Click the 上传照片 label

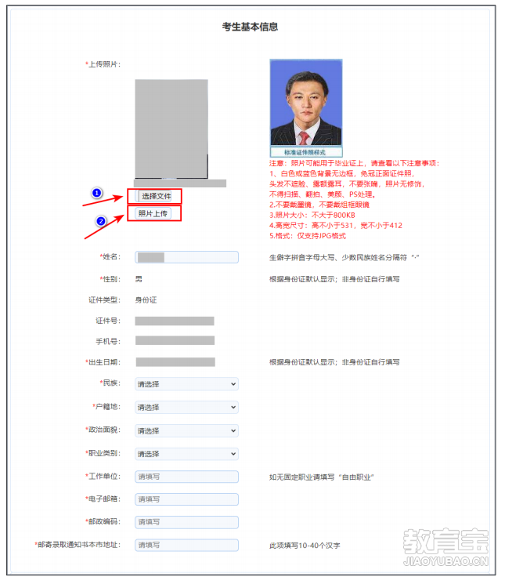tap(103, 64)
